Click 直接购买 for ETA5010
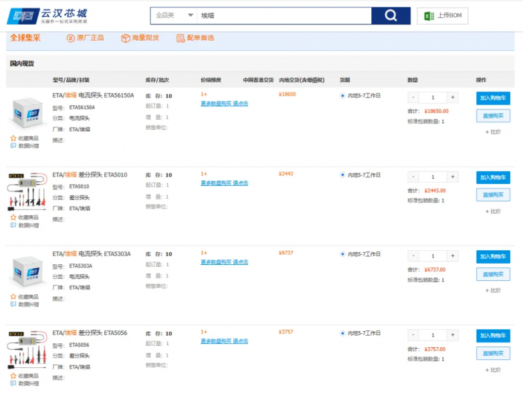 coord(493,195)
